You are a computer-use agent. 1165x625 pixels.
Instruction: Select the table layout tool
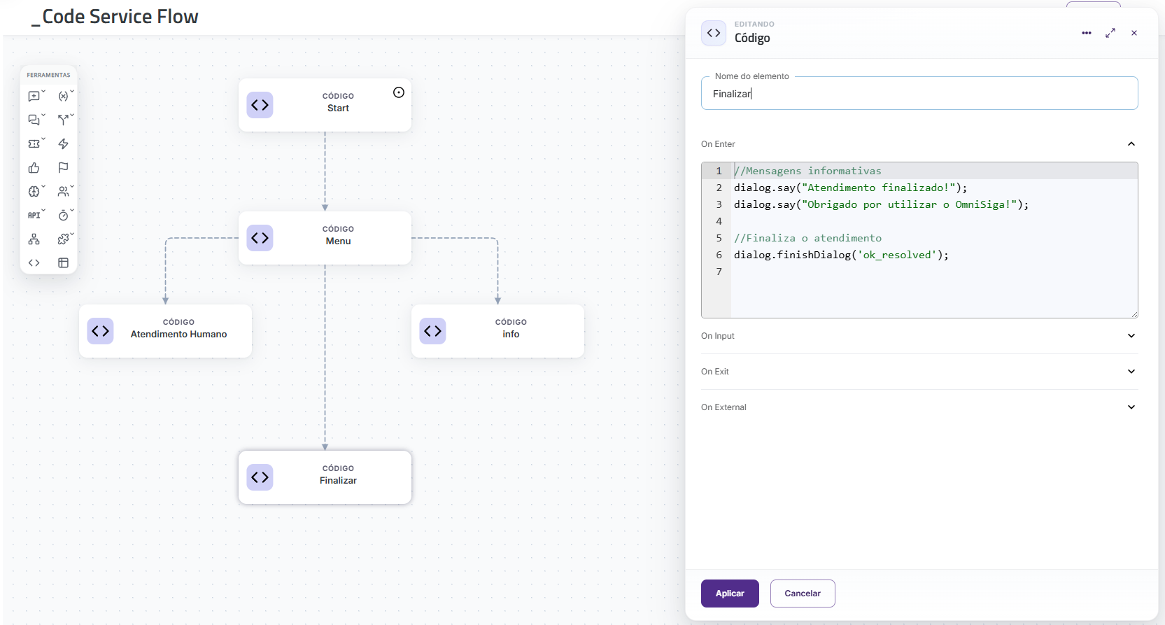[x=64, y=262]
